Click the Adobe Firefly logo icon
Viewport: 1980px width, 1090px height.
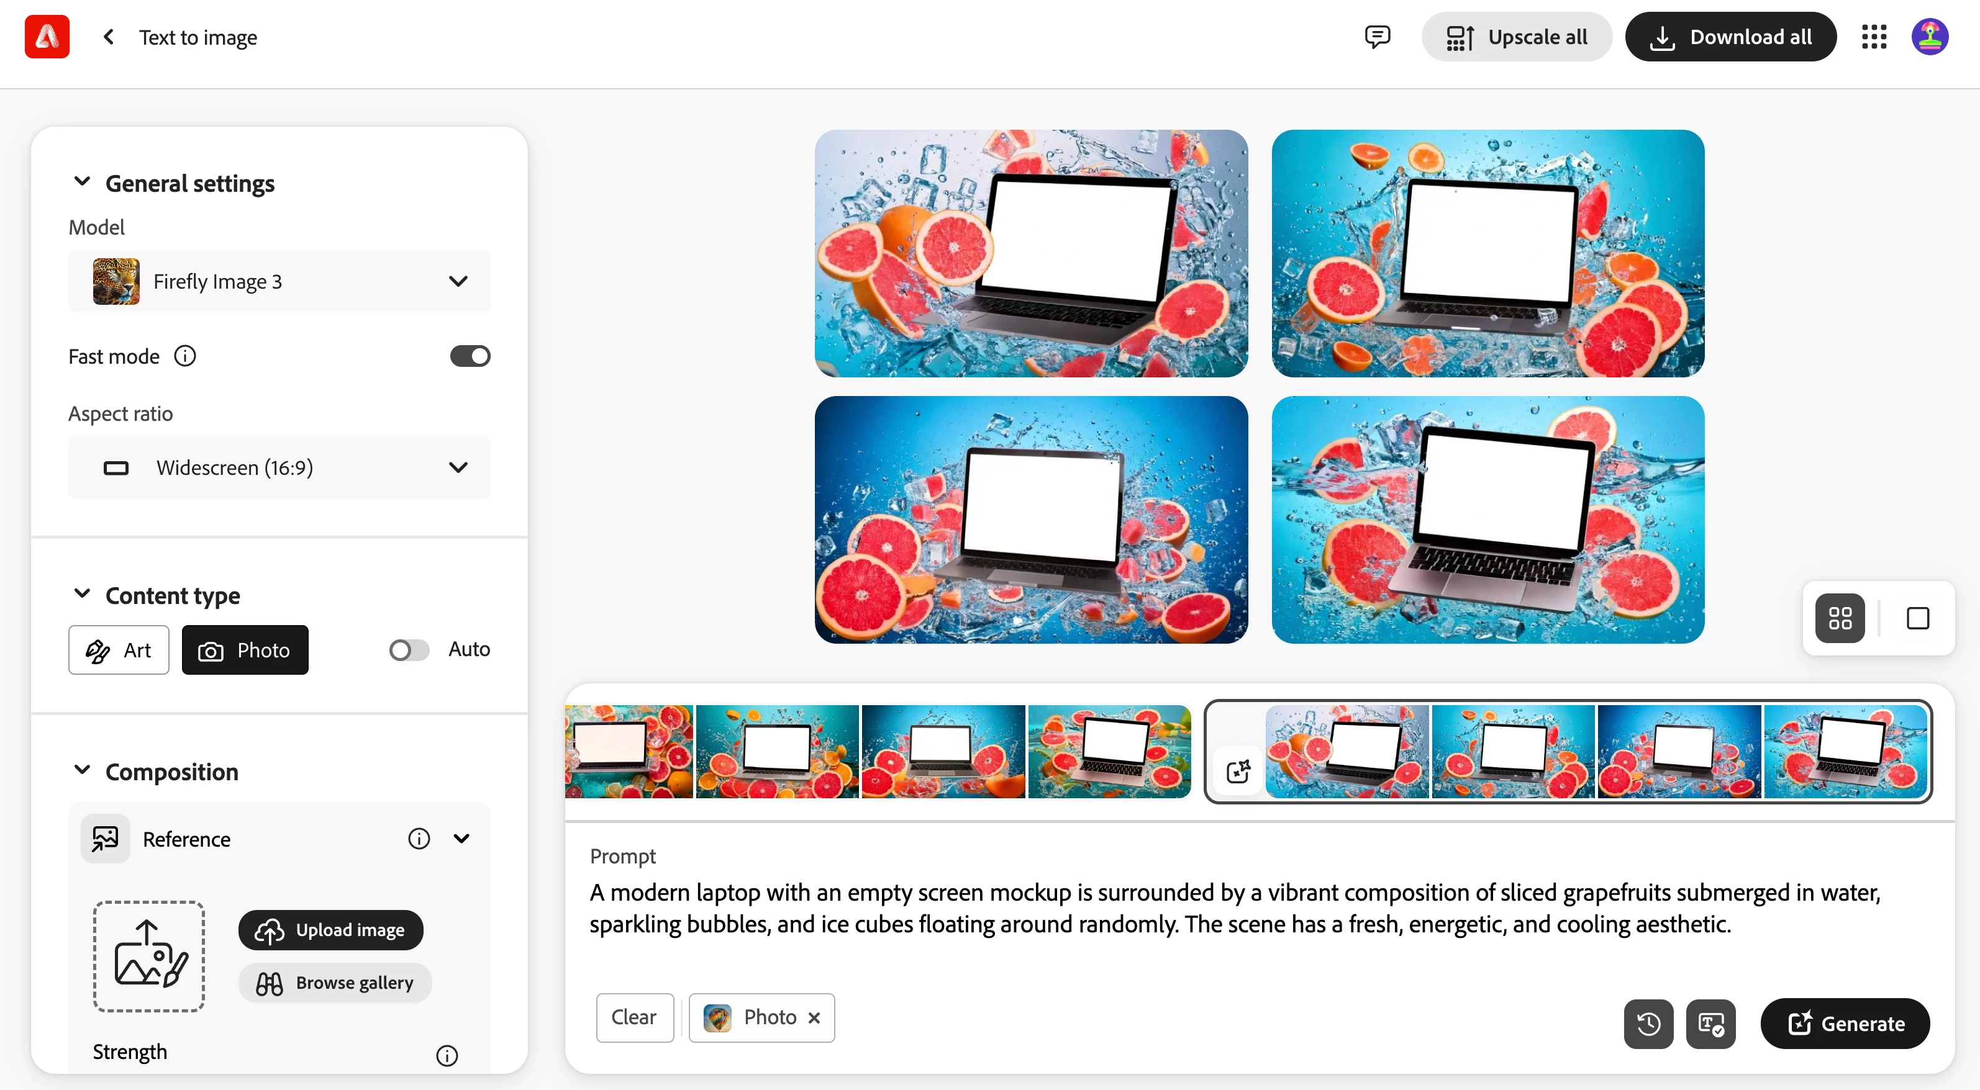click(x=47, y=36)
